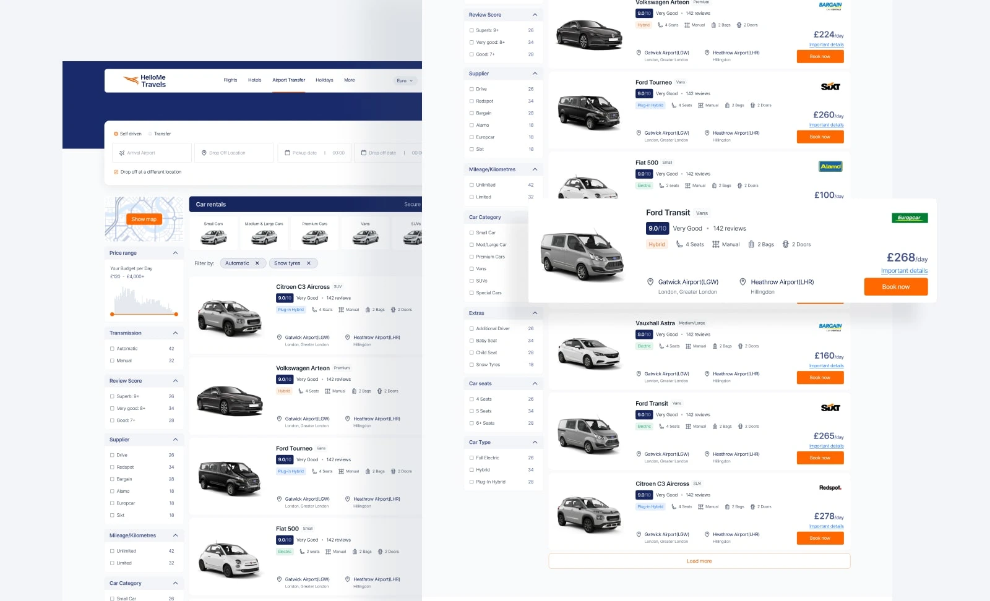
Task: Tick the Baby Seat checkbox
Action: click(471, 341)
